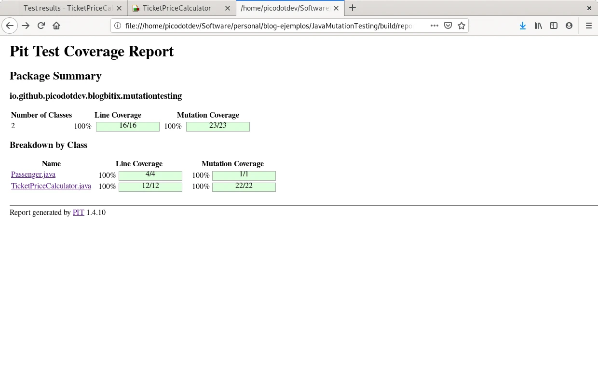Image resolution: width=598 pixels, height=385 pixels.
Task: Bookmark this page with the star icon
Action: pyautogui.click(x=462, y=26)
